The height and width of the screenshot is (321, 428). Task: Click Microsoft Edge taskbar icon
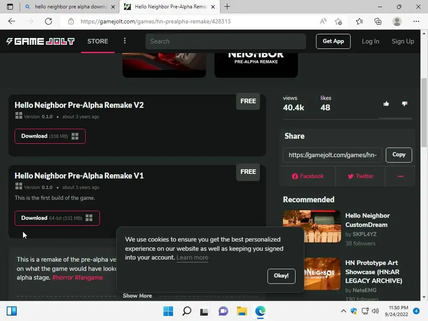[260, 311]
